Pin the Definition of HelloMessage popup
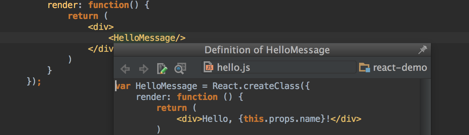This screenshot has width=469, height=135. [x=422, y=50]
